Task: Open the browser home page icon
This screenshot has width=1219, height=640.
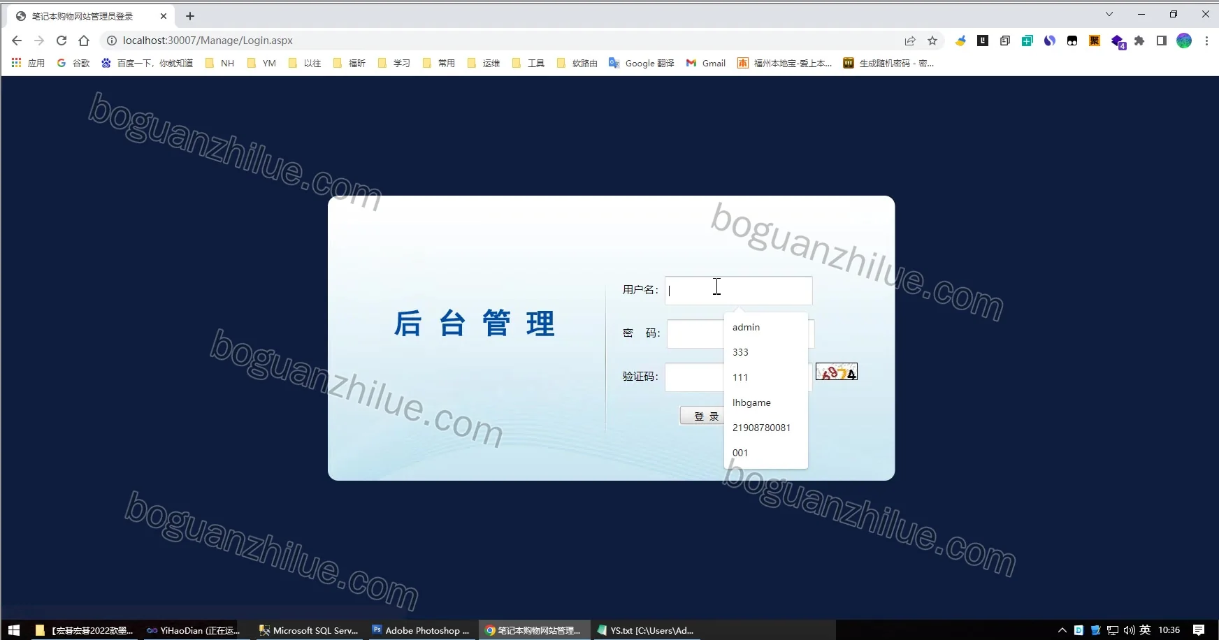Action: 84,41
